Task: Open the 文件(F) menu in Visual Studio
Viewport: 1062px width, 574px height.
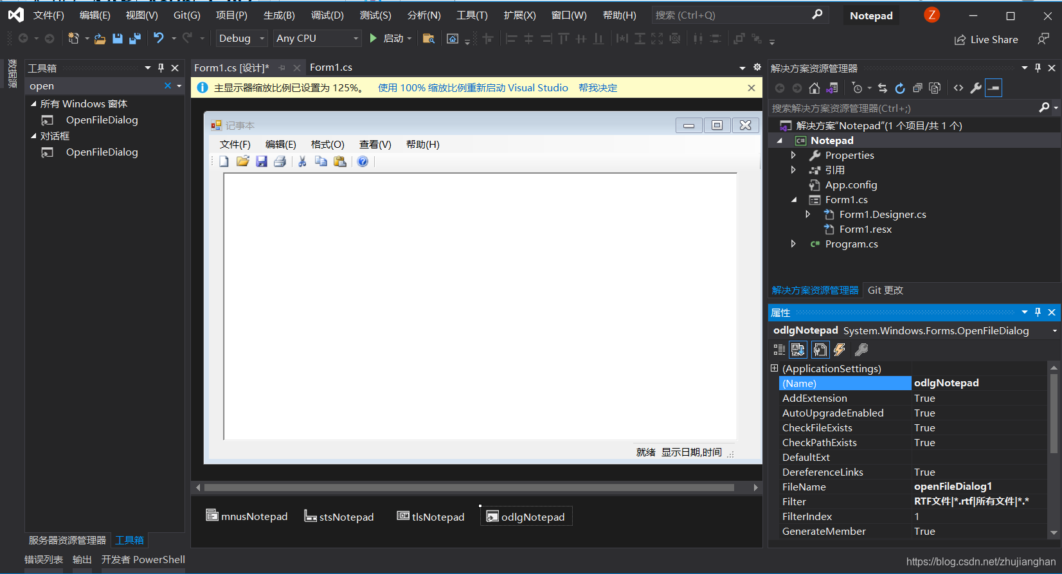Action: [49, 15]
